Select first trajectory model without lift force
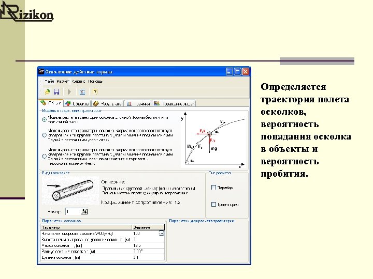 [x=44, y=119]
